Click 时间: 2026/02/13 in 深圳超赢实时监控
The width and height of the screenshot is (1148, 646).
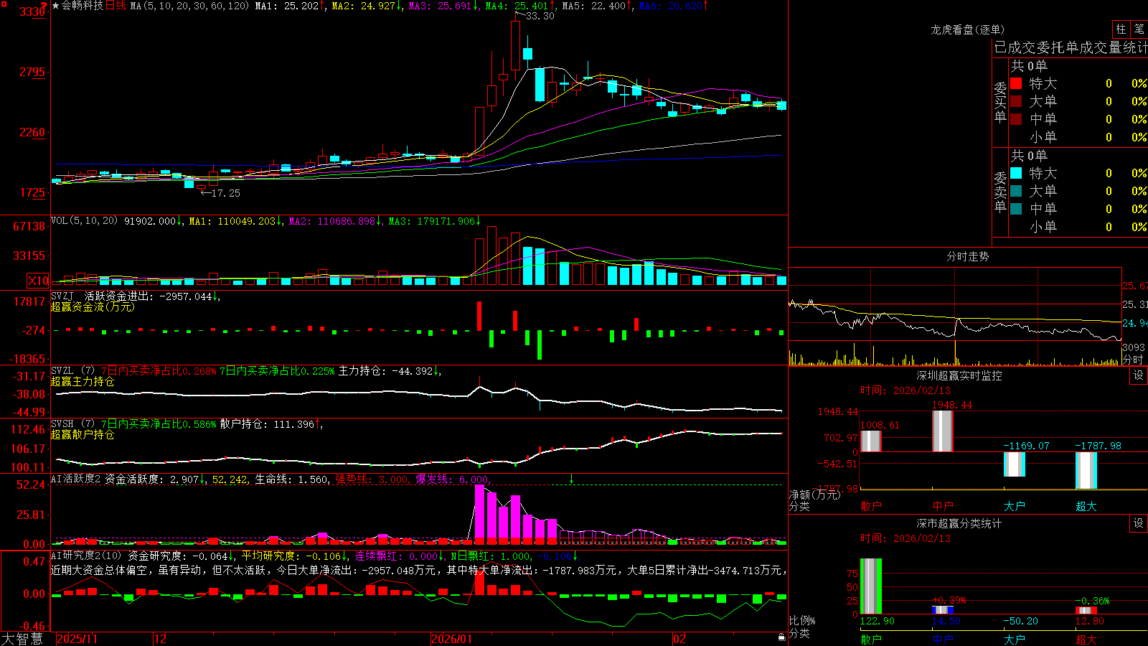coord(905,390)
